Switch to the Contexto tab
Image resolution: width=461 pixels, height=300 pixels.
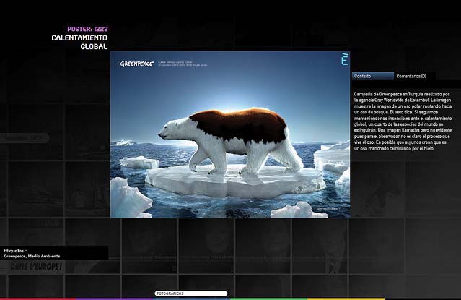coord(372,76)
